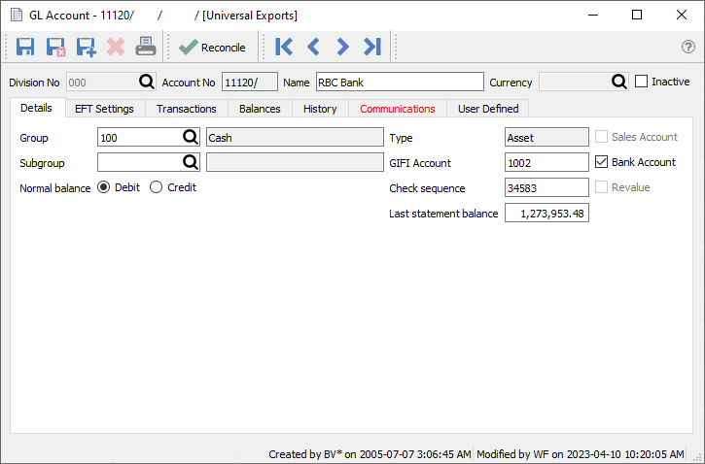
Task: Click GIFI Account field 1002
Action: [x=546, y=163]
